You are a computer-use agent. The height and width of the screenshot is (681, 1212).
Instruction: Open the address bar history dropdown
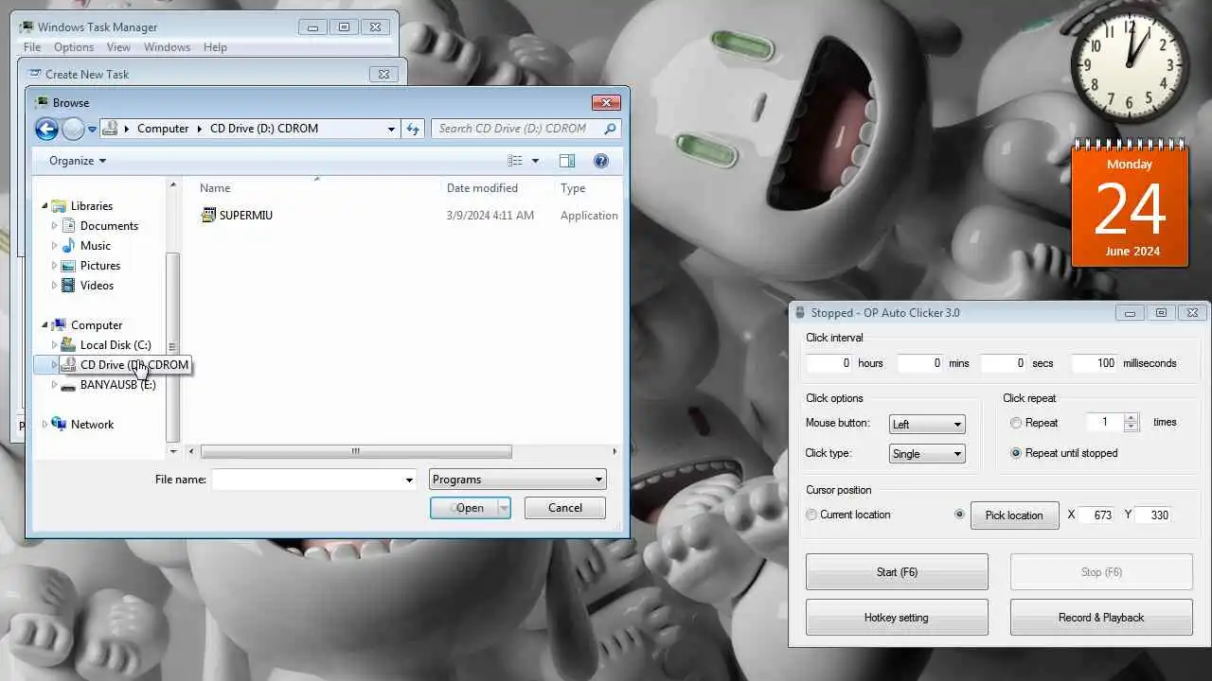point(391,129)
